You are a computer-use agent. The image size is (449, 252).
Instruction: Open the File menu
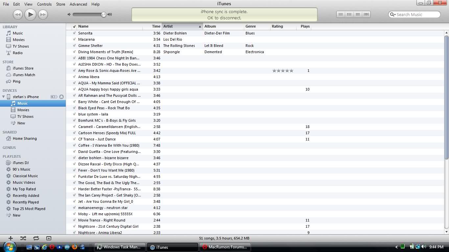click(x=6, y=4)
